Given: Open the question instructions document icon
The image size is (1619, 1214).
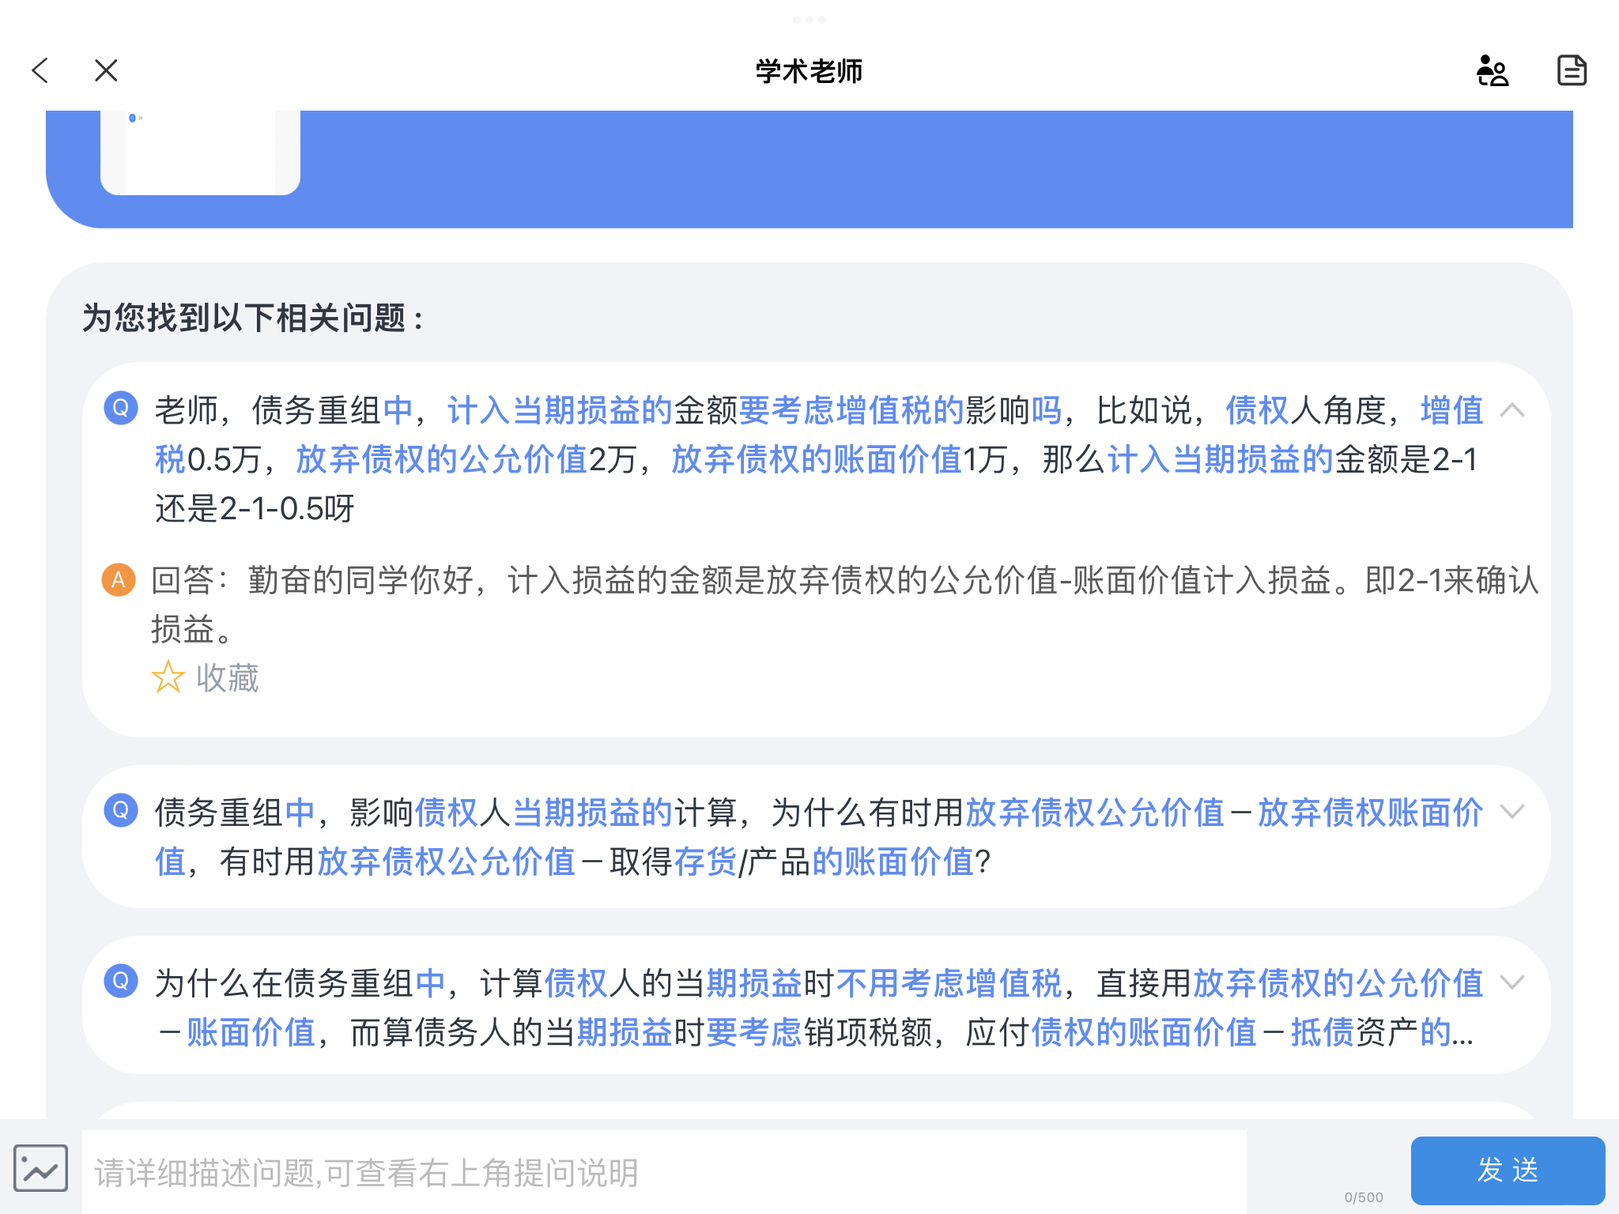Looking at the screenshot, I should [1571, 71].
